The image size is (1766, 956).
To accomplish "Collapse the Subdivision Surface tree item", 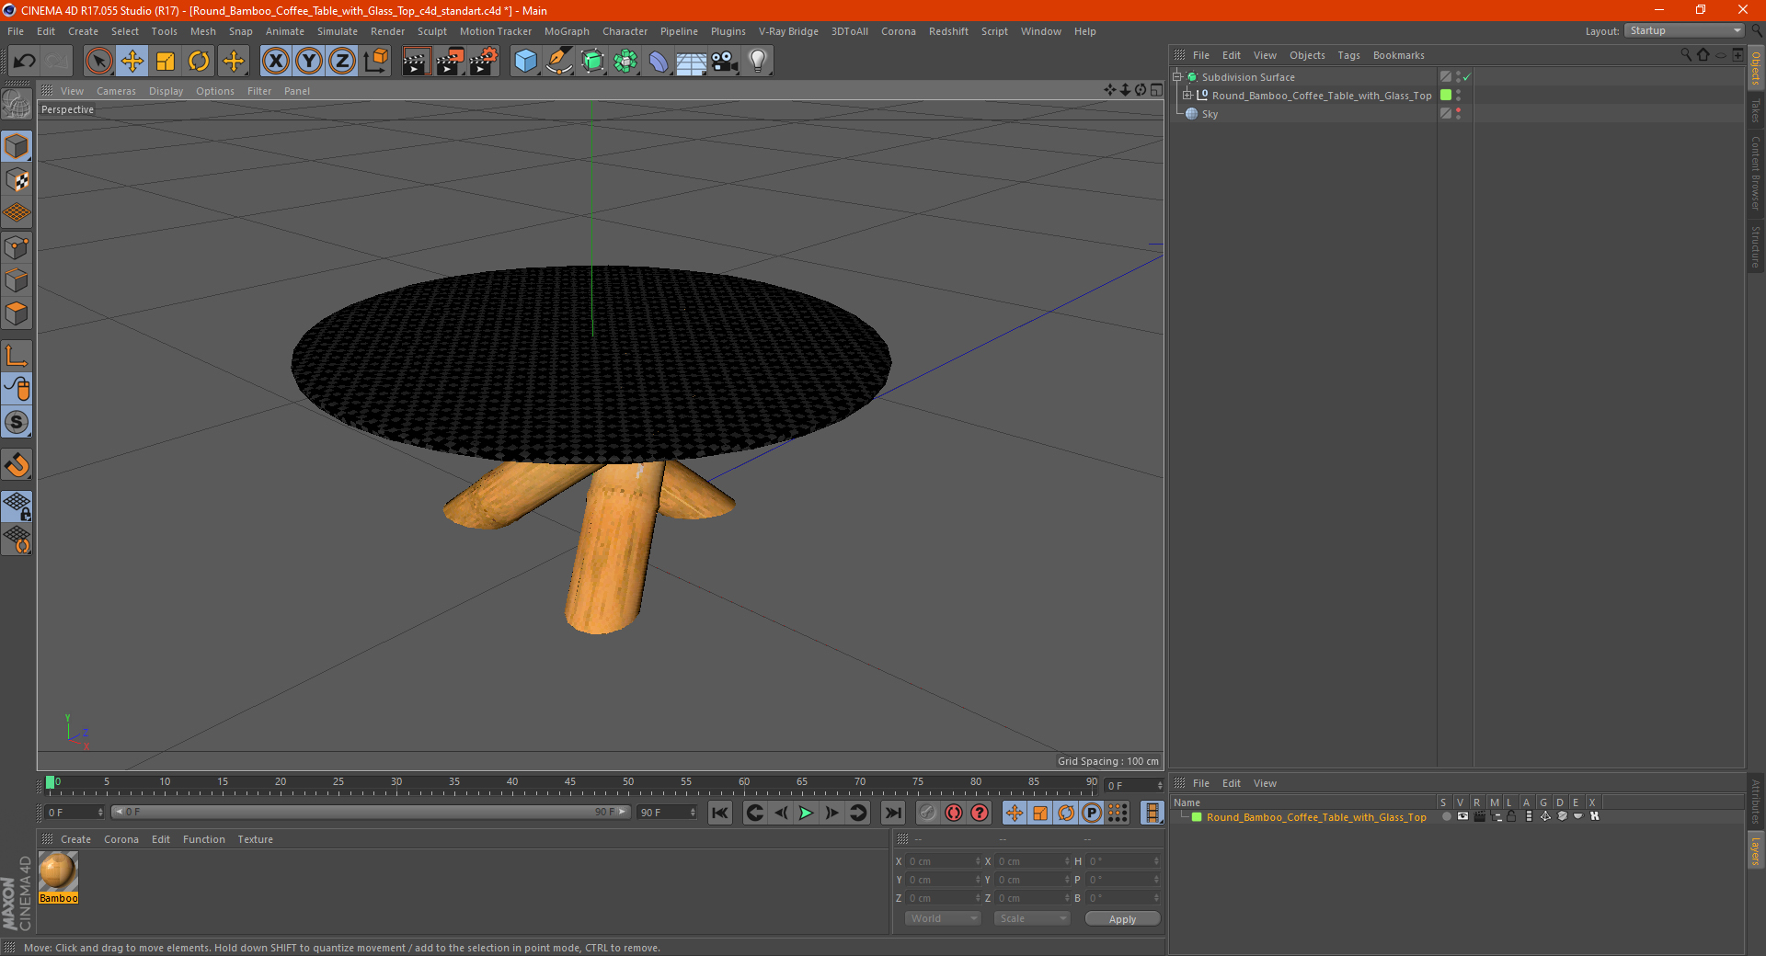I will point(1177,77).
